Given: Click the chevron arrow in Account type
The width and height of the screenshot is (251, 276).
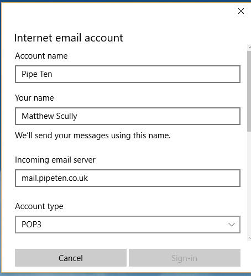Looking at the screenshot, I should coord(232,225).
